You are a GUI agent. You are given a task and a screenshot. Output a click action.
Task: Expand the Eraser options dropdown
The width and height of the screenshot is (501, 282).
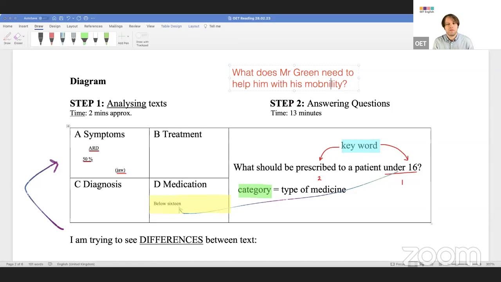tap(23, 36)
